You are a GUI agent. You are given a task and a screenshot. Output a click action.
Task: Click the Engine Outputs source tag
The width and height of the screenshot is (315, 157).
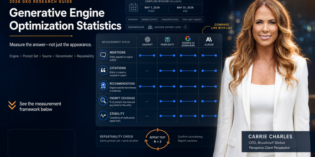[x=149, y=20]
